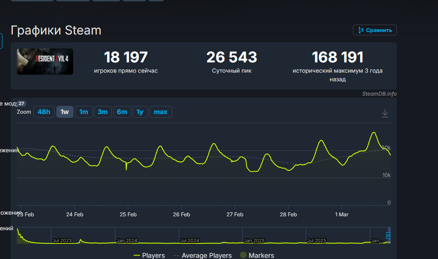Viewport: 438px width, 259px height.
Task: Click the 24 Feb axis label
Action: click(x=75, y=214)
